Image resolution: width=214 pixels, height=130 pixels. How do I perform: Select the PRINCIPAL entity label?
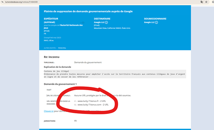(62, 48)
